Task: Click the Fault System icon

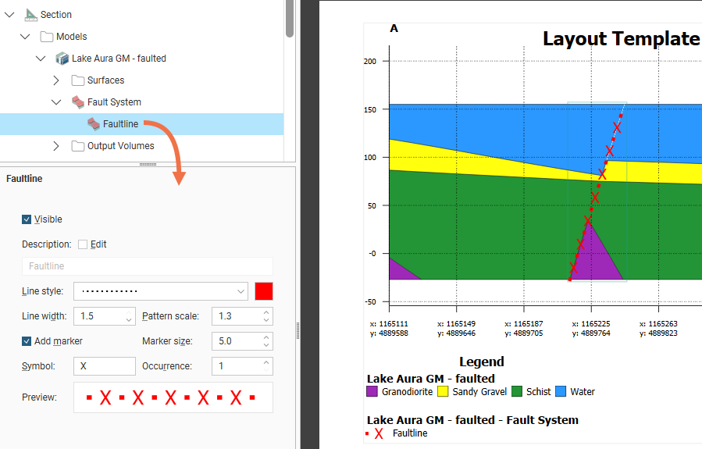Action: point(77,102)
